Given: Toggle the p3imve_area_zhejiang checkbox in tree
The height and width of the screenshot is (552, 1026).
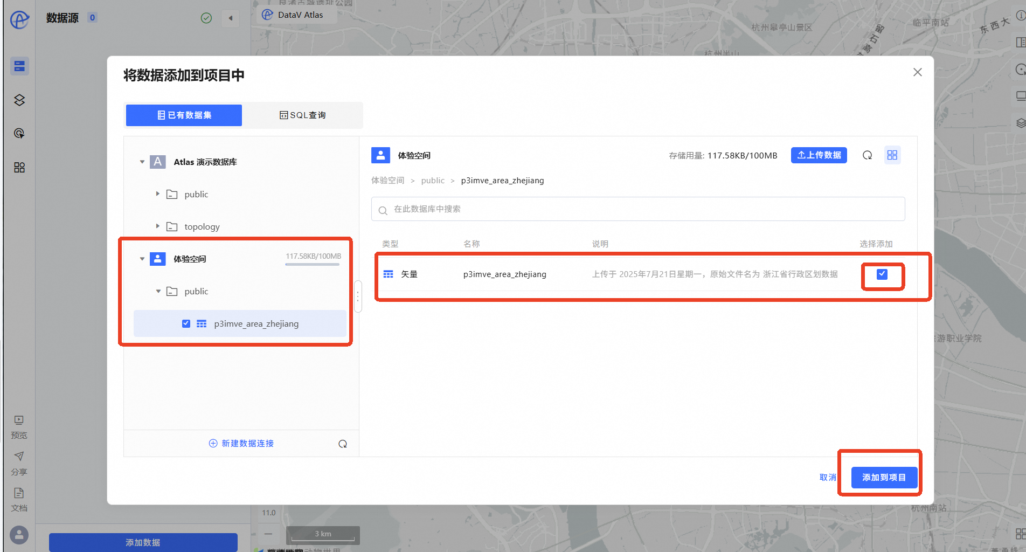Looking at the screenshot, I should pyautogui.click(x=186, y=323).
